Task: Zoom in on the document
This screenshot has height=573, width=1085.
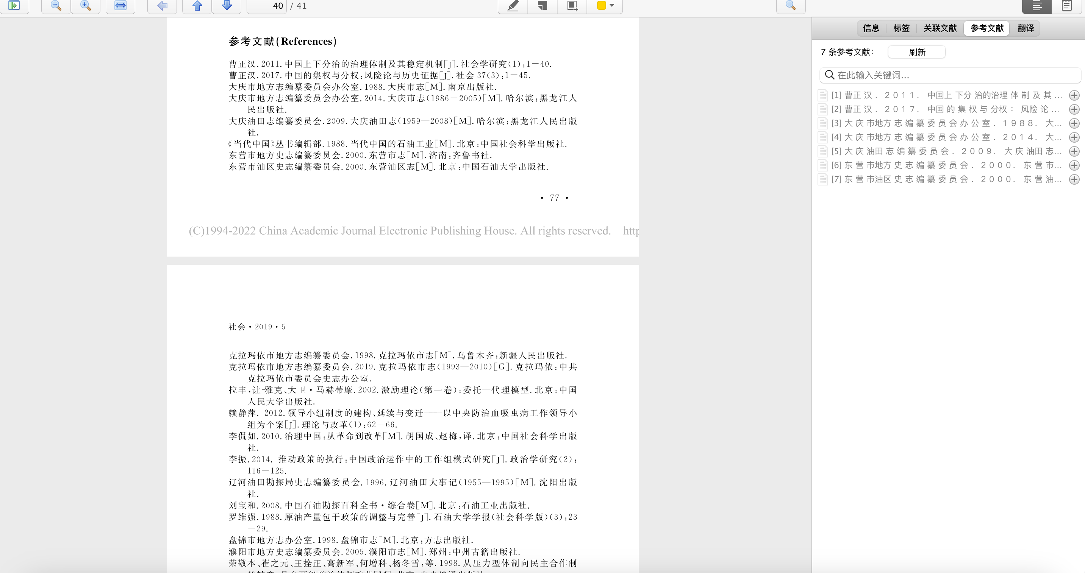Action: 86,6
